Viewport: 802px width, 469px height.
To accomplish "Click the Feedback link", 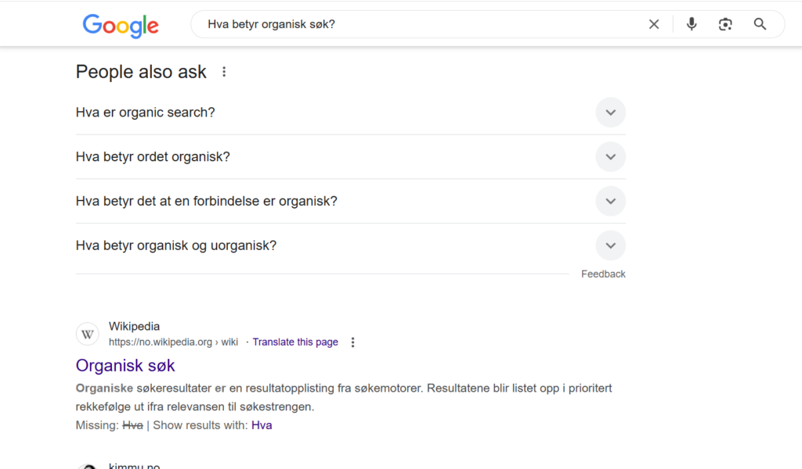I will [x=603, y=274].
